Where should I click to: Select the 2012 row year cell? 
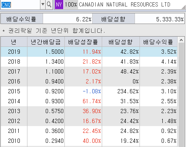point(14,121)
